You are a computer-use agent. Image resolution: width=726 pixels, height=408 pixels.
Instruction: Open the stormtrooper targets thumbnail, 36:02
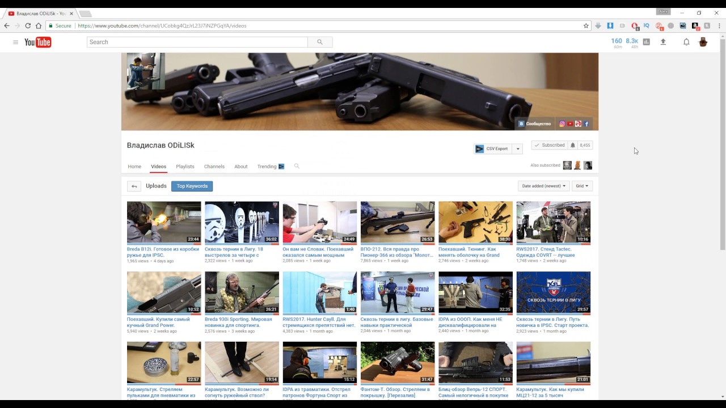[x=242, y=223]
